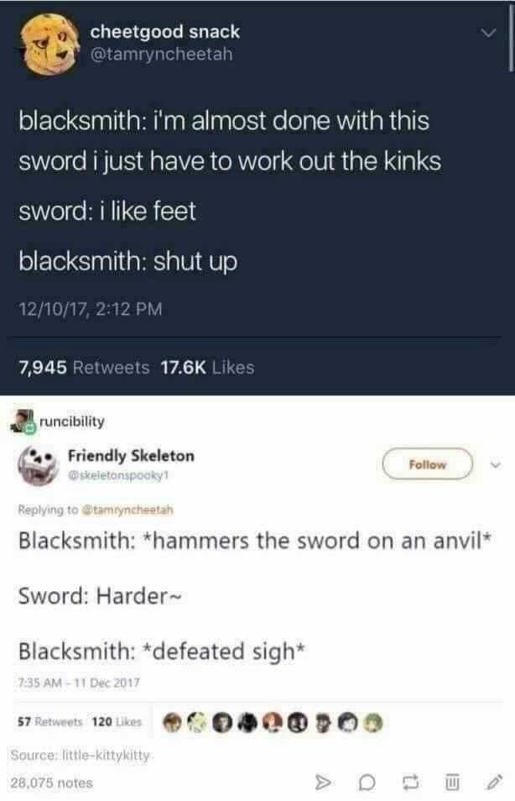The height and width of the screenshot is (801, 515).
Task: Open the runcibility blog name
Action: pyautogui.click(x=72, y=421)
